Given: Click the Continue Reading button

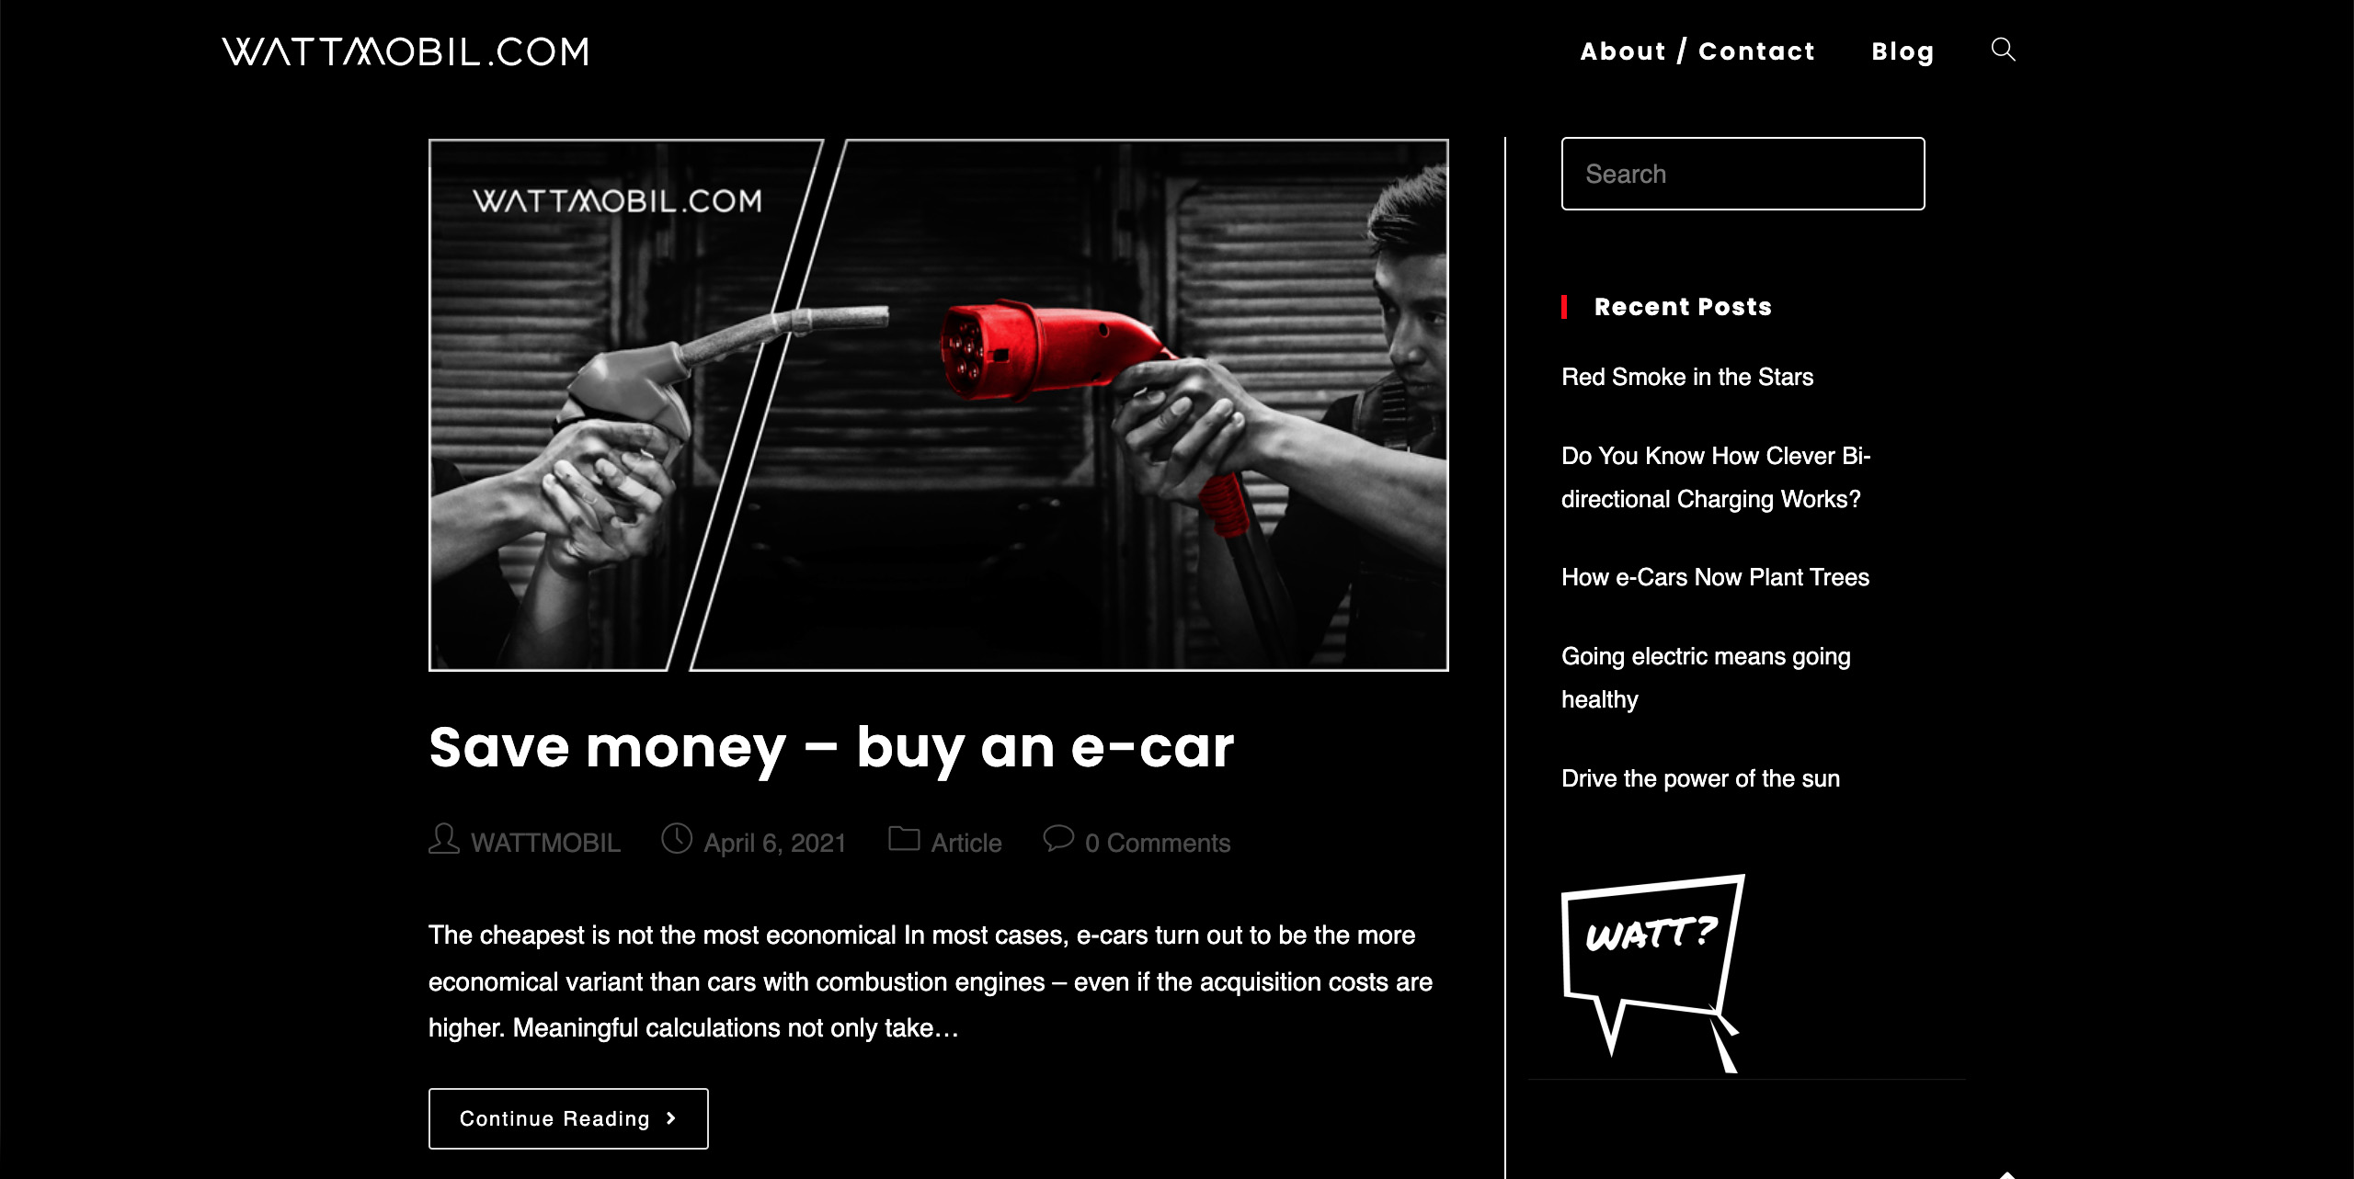Looking at the screenshot, I should [x=568, y=1118].
